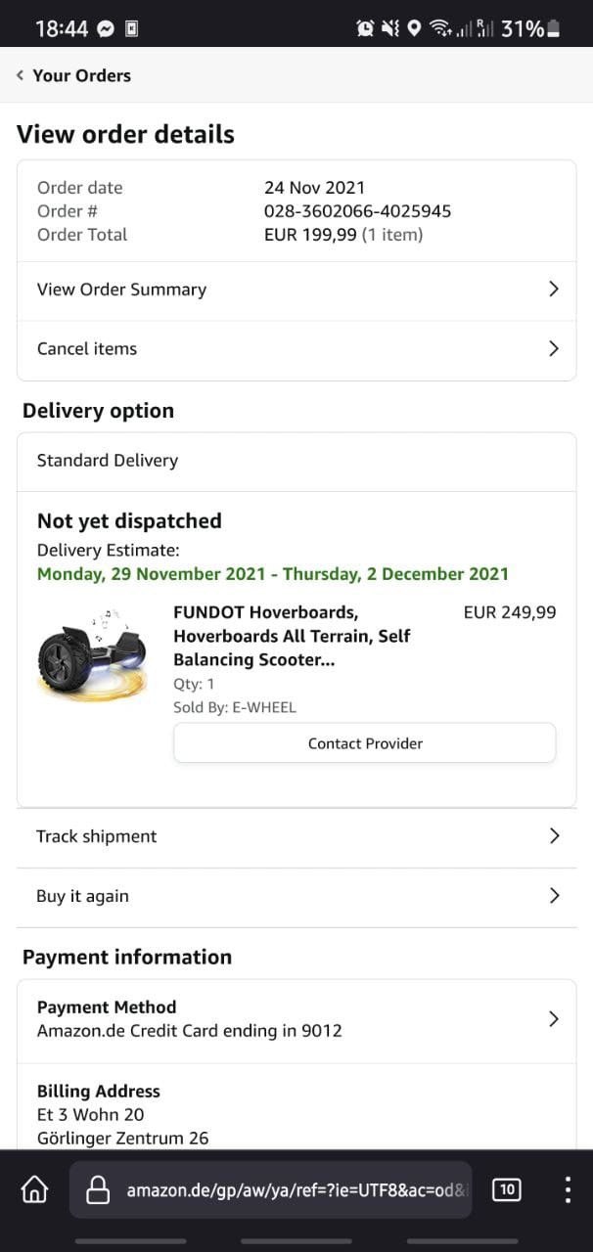Tap the alarm icon in status bar
The height and width of the screenshot is (1252, 593).
click(x=365, y=28)
